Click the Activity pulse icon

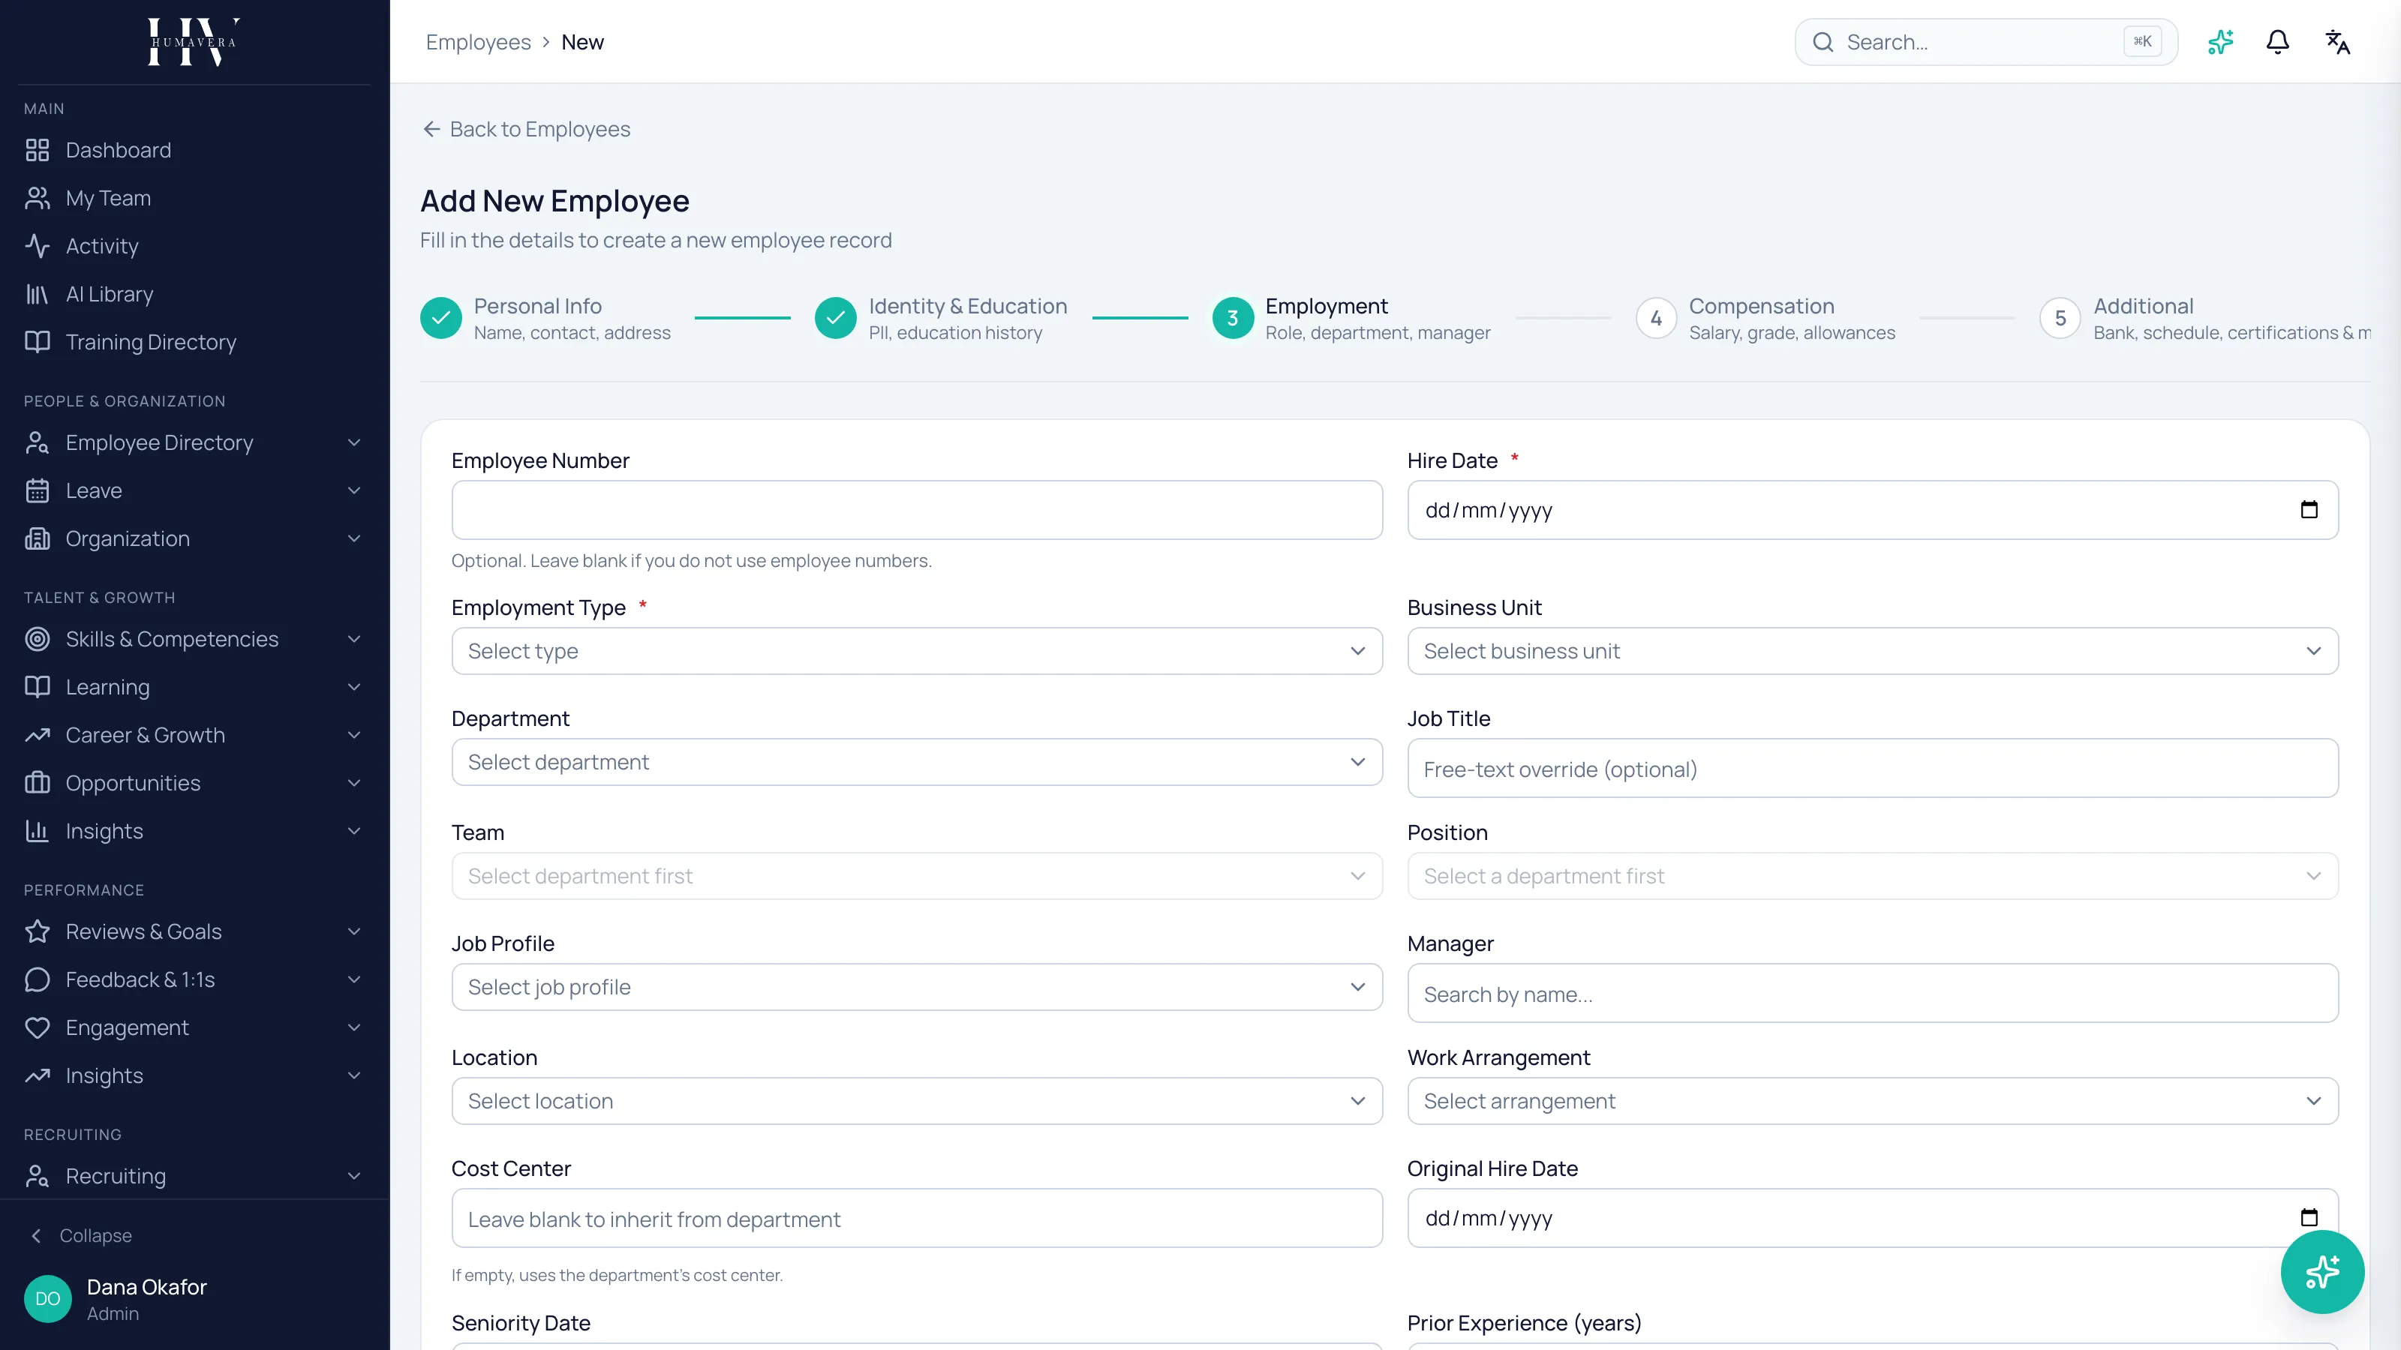pos(38,246)
